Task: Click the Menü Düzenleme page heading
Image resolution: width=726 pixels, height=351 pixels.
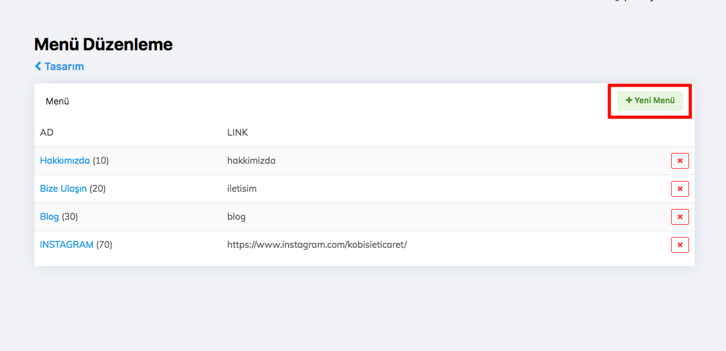Action: click(x=103, y=45)
